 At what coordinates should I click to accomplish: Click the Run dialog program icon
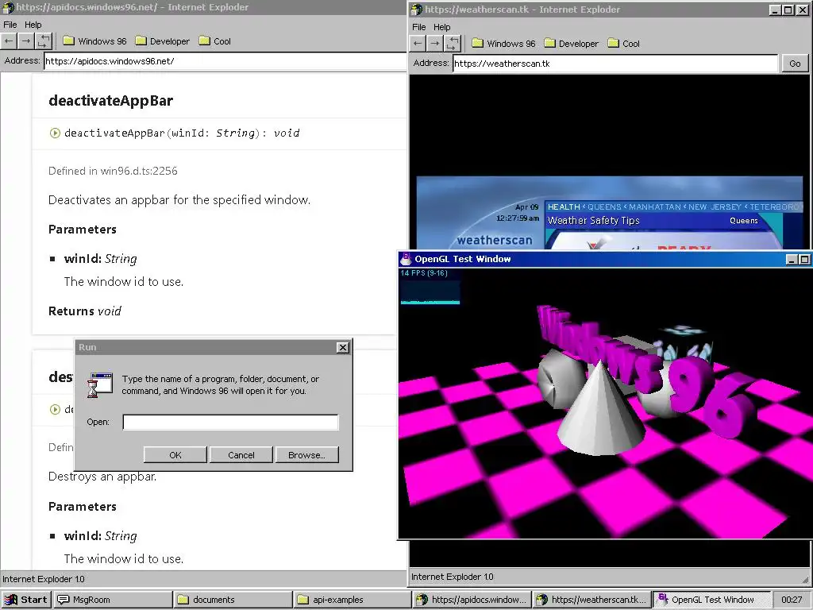pyautogui.click(x=101, y=385)
